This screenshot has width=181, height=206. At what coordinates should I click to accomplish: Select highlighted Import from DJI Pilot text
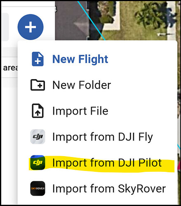[x=107, y=163]
